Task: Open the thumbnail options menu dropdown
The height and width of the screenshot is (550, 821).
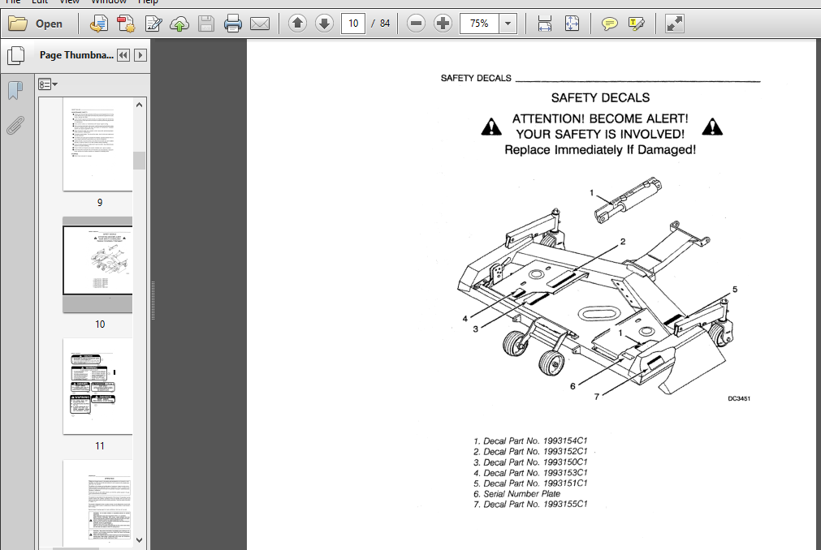Action: click(x=48, y=84)
